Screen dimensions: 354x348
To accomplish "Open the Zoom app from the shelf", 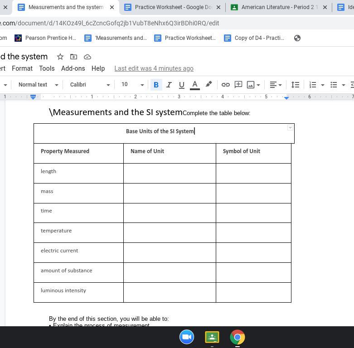I will click(x=187, y=337).
